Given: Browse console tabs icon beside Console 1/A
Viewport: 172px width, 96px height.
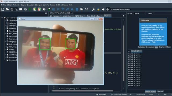Looking at the screenshot, I should [129, 51].
